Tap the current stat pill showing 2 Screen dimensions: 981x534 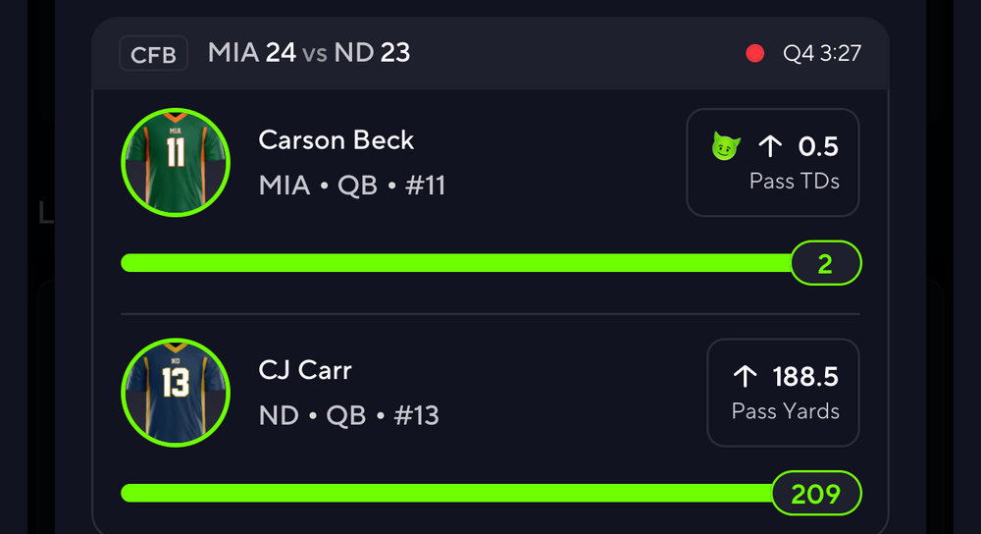(x=825, y=263)
